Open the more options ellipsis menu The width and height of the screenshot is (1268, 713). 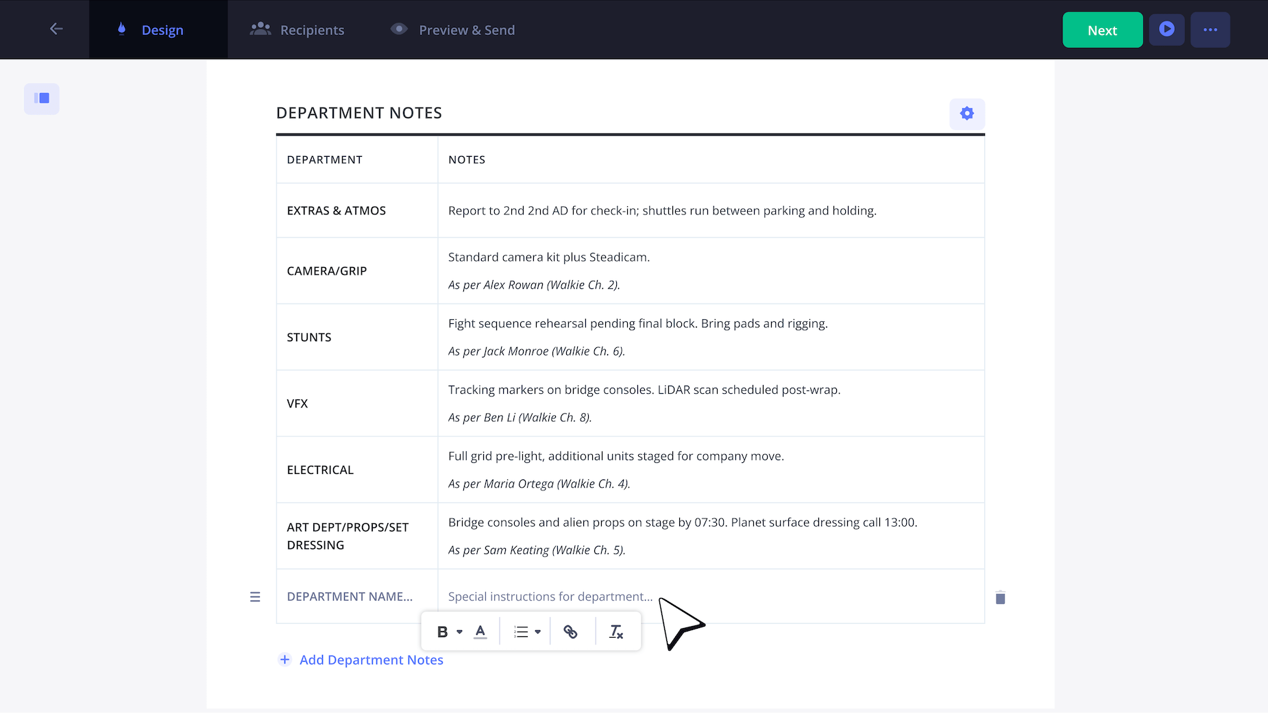pos(1210,29)
